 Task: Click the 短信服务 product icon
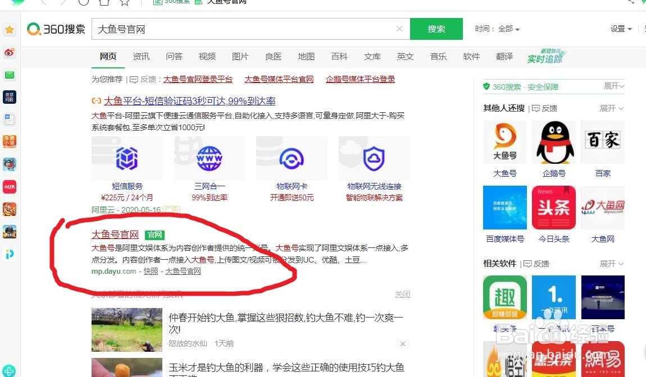click(127, 158)
